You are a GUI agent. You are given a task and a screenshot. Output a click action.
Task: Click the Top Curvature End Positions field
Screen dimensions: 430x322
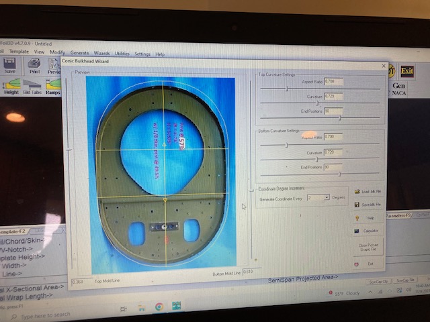coord(333,111)
